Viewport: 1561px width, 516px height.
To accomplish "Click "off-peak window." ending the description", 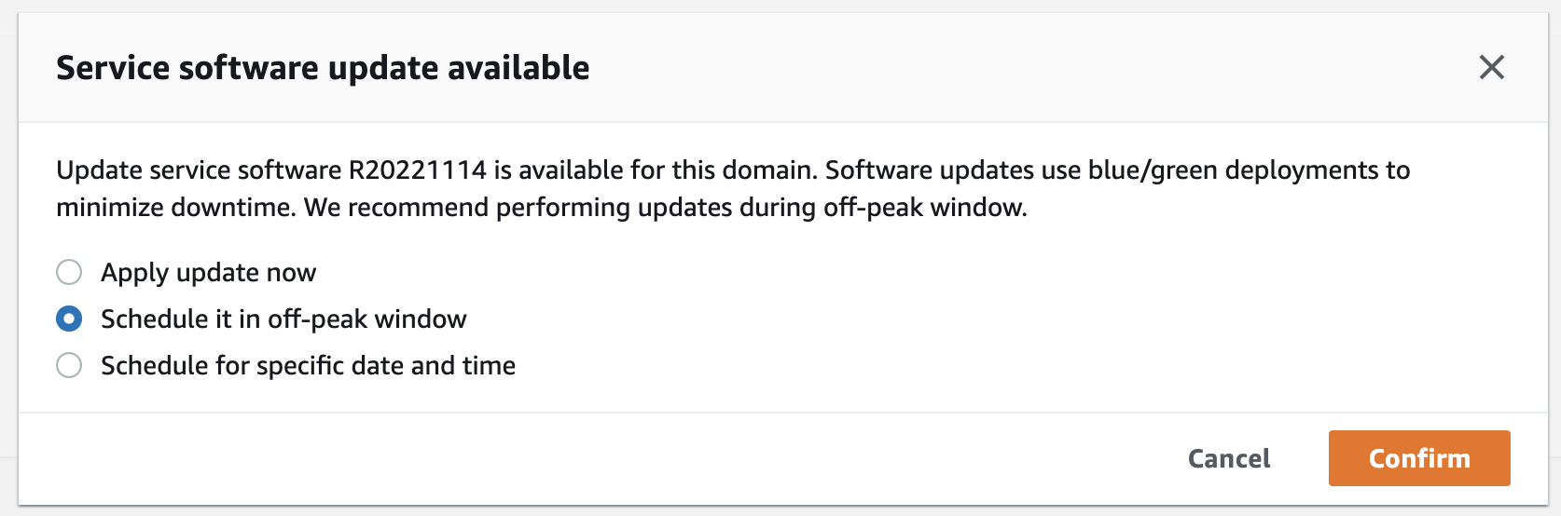I will tap(925, 207).
